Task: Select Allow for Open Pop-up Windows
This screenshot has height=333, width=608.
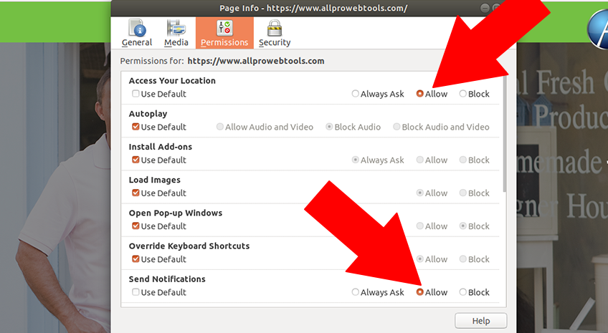Action: pos(420,226)
